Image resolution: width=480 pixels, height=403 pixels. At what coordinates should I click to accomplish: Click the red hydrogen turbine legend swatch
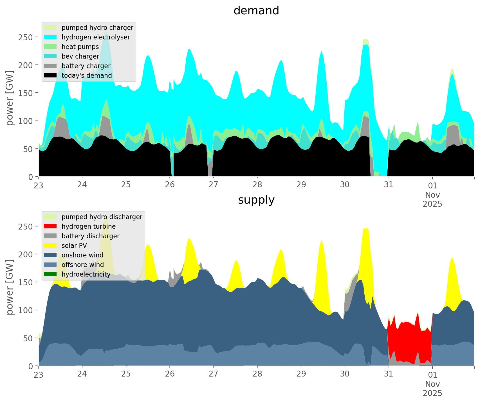point(51,226)
